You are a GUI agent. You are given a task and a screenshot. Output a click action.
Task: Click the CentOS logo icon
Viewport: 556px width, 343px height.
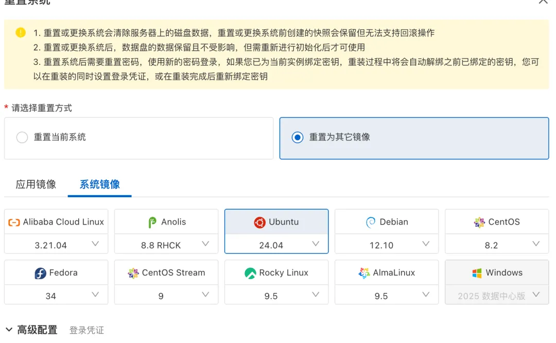tap(479, 222)
